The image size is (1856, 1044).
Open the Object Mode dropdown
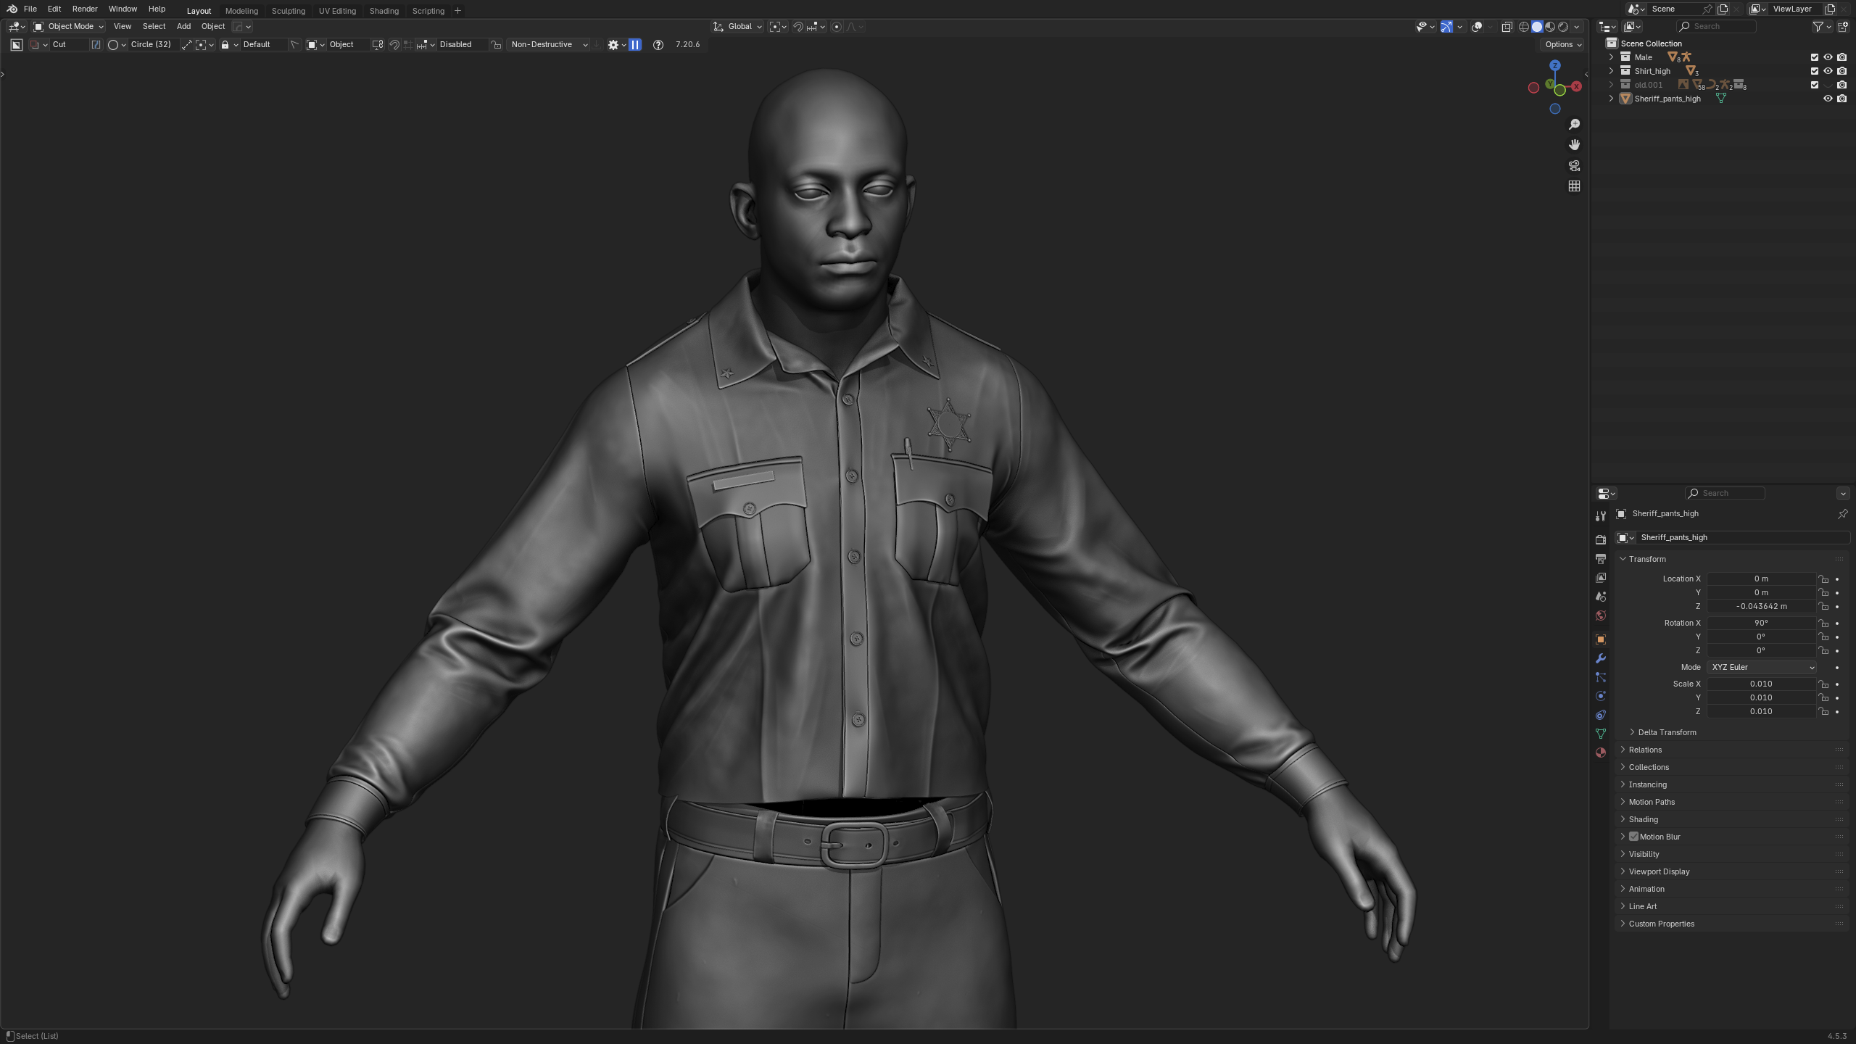click(x=70, y=26)
